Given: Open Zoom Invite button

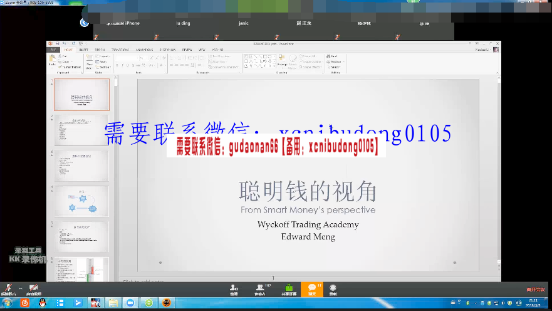Looking at the screenshot, I should point(234,290).
